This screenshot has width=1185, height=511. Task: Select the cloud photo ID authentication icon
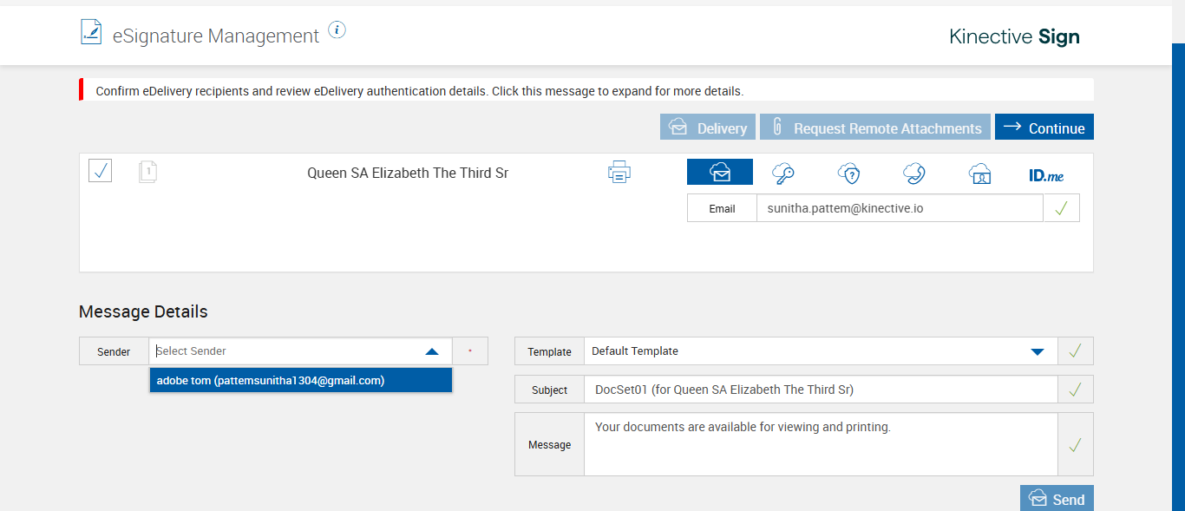[x=979, y=174]
